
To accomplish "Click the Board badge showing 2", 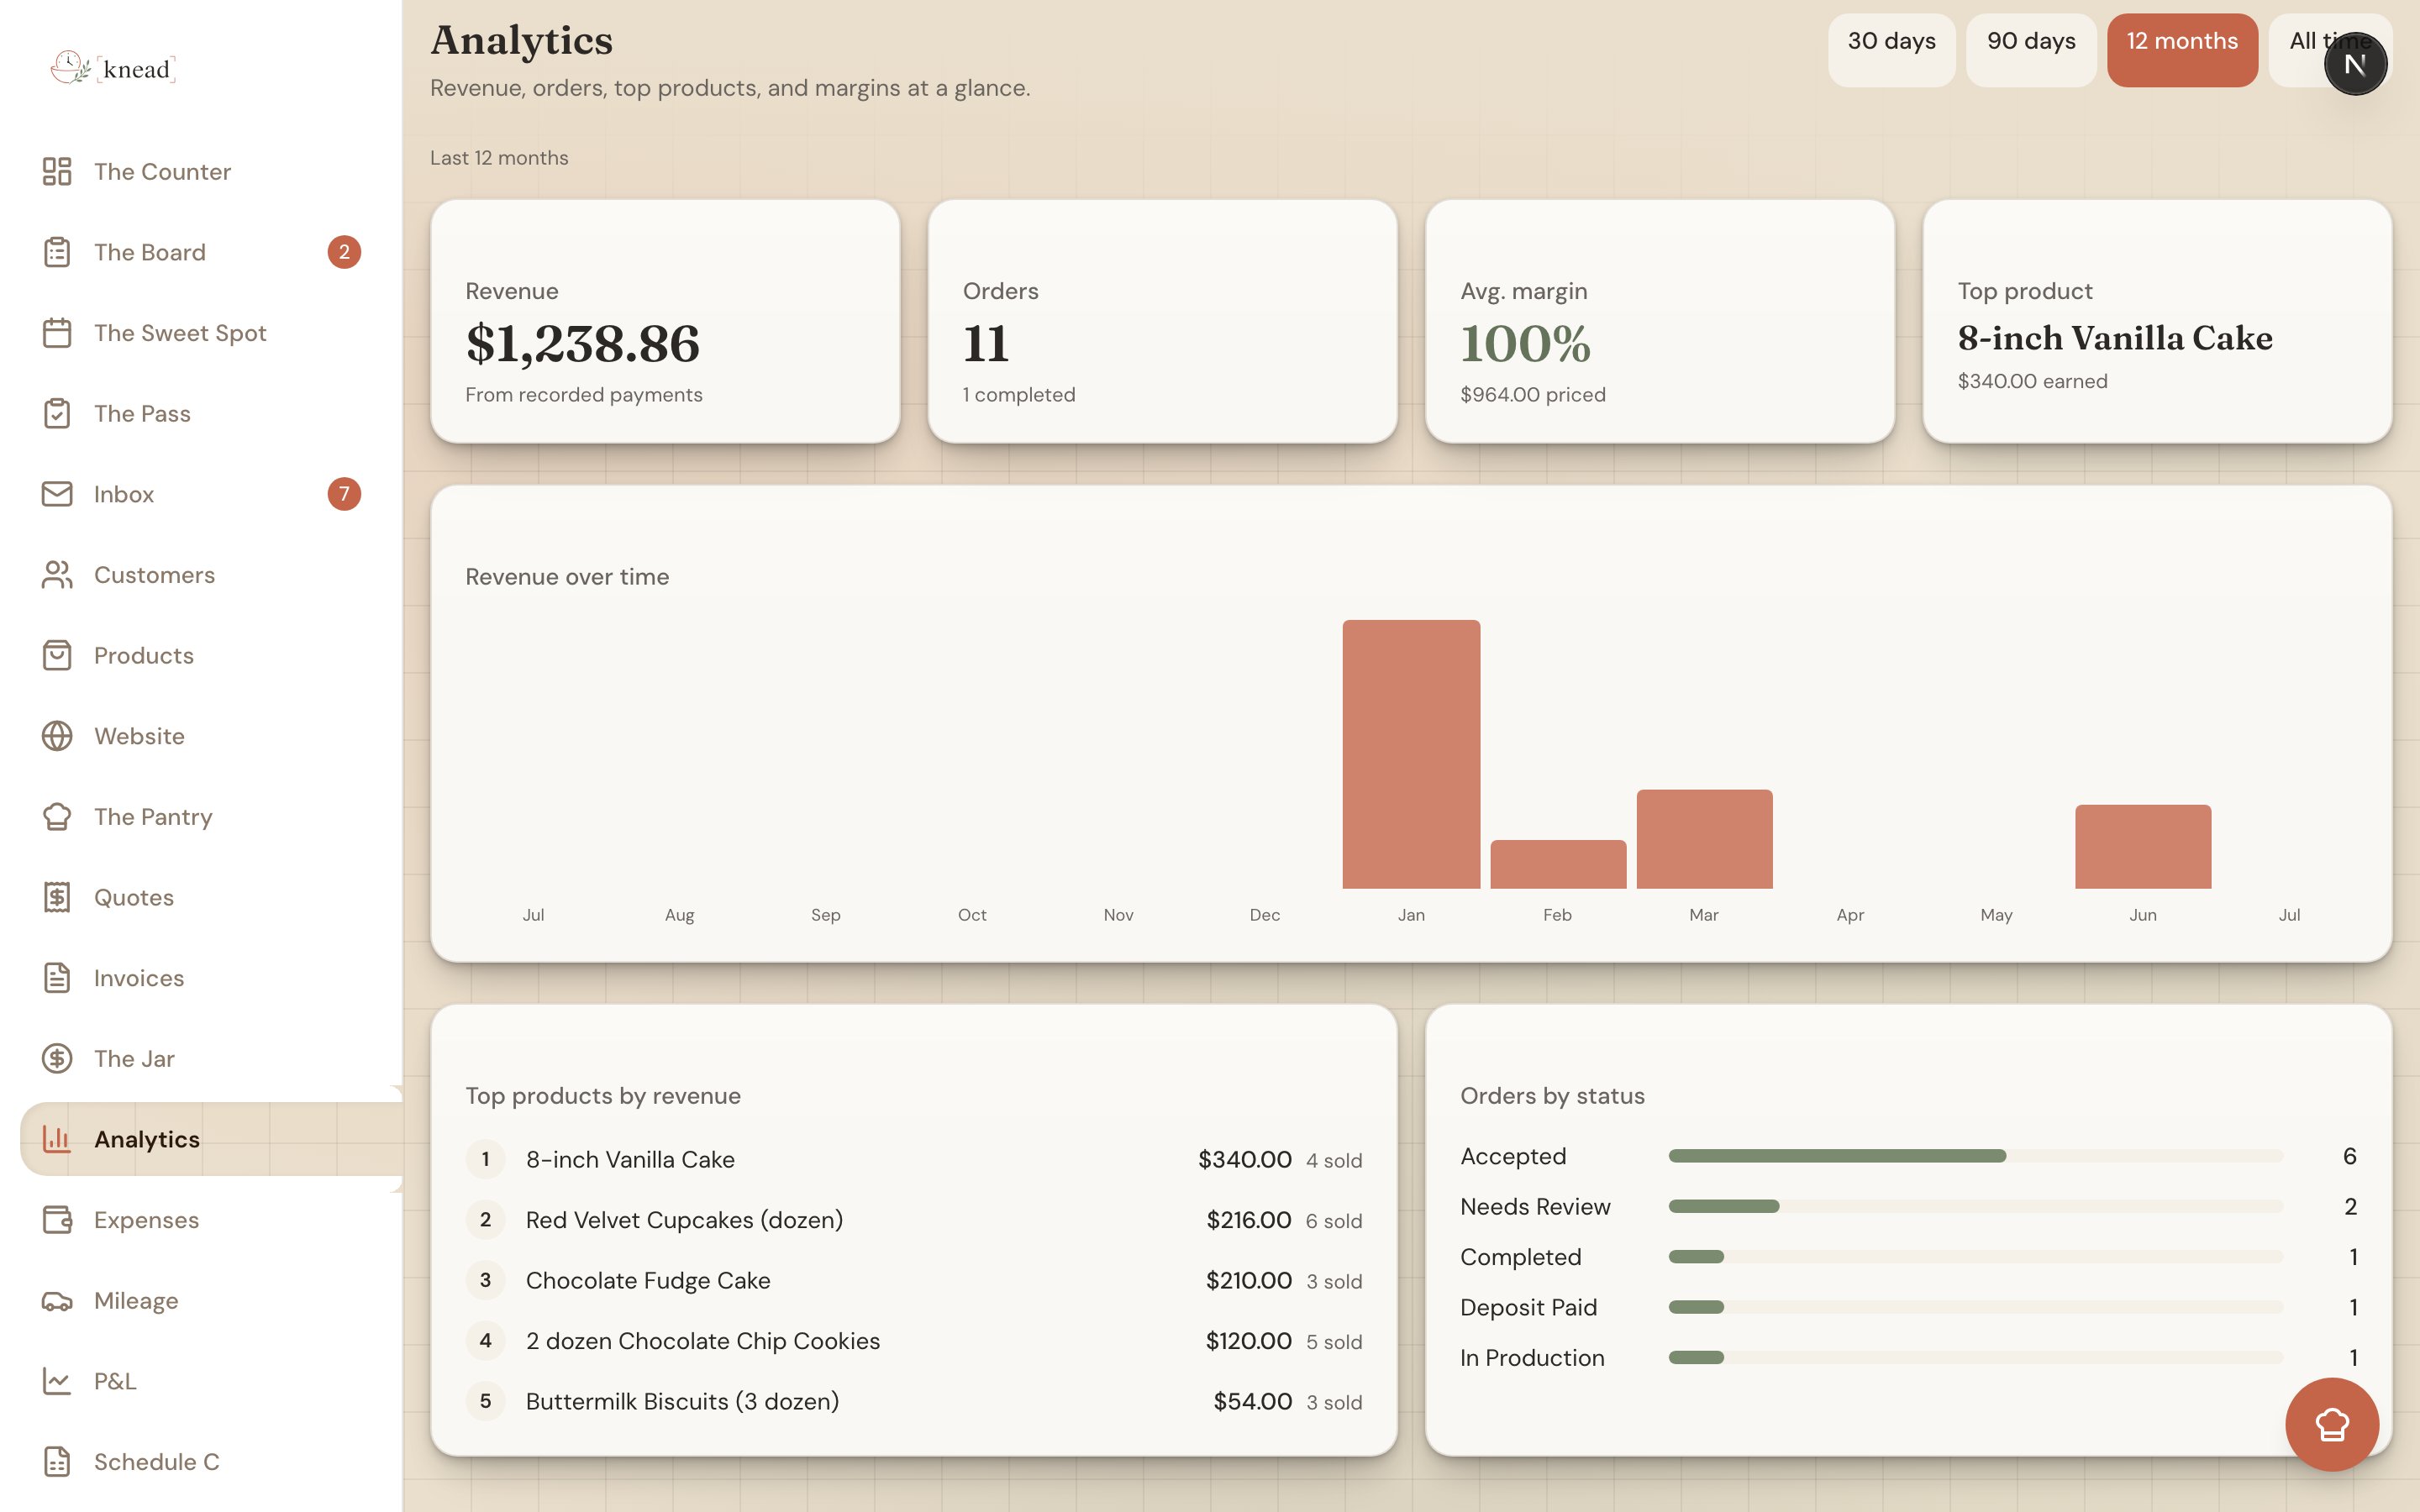I will click(344, 252).
